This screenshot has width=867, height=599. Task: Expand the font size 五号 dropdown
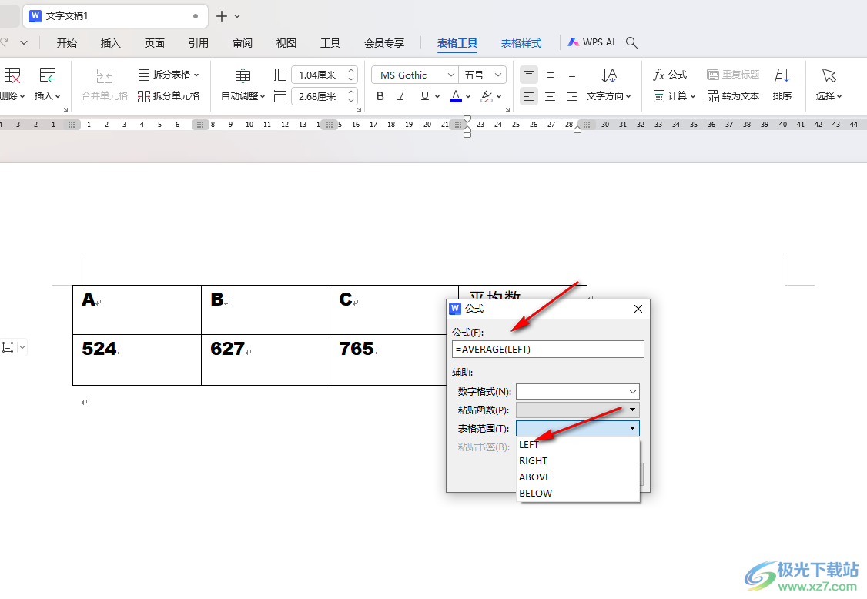point(498,75)
